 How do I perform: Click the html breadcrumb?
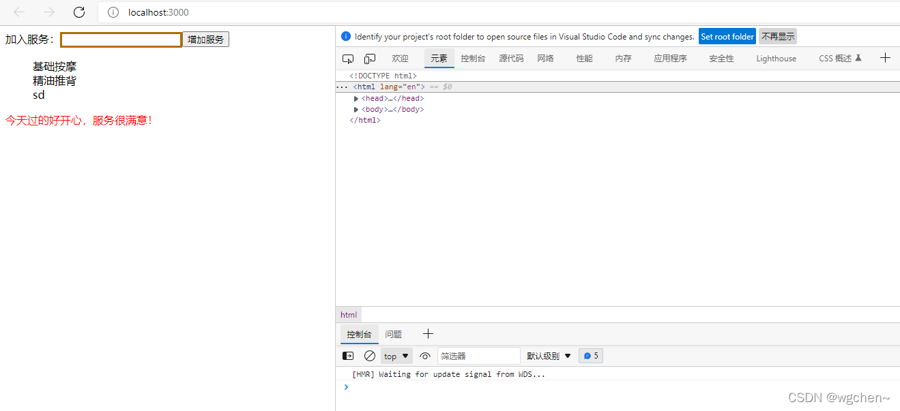(x=349, y=315)
